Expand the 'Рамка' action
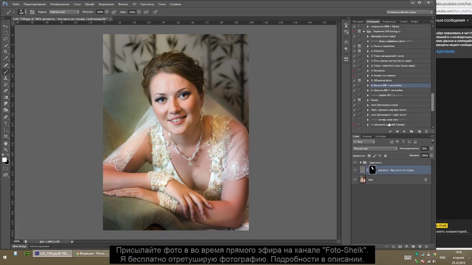The image size is (472, 265). pos(368,100)
